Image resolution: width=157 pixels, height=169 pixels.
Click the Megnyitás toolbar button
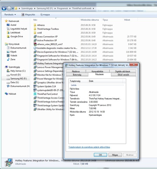click(28, 14)
